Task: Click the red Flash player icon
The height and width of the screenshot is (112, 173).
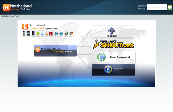Action: pos(51,34)
